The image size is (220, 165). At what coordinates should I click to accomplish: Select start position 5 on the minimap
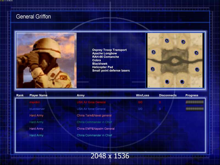pyautogui.click(x=167, y=41)
